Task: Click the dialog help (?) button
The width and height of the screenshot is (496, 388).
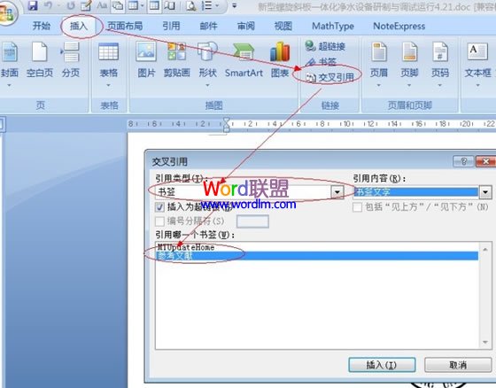Action: point(463,161)
